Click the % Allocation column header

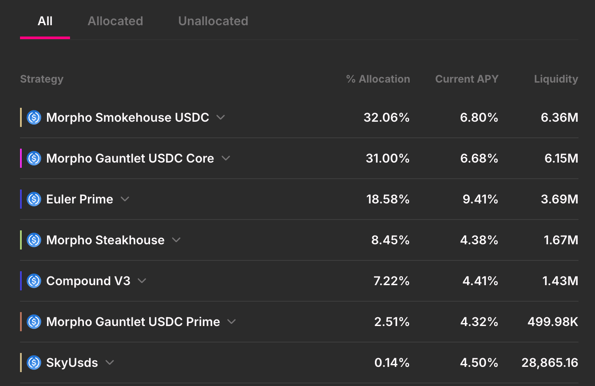[378, 79]
